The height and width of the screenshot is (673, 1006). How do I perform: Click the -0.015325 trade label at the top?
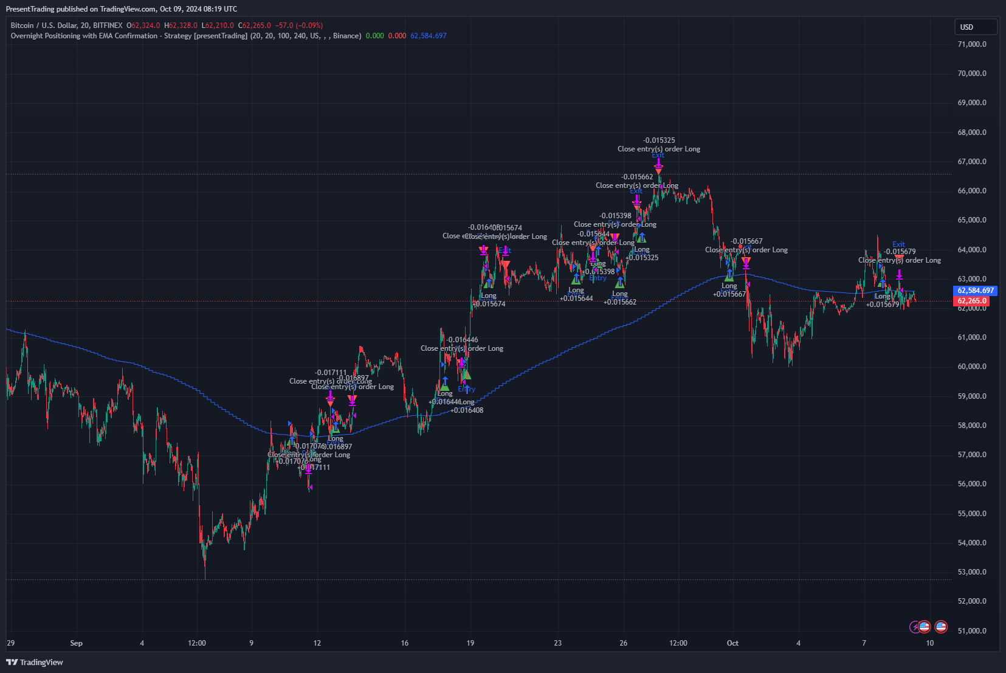(659, 140)
